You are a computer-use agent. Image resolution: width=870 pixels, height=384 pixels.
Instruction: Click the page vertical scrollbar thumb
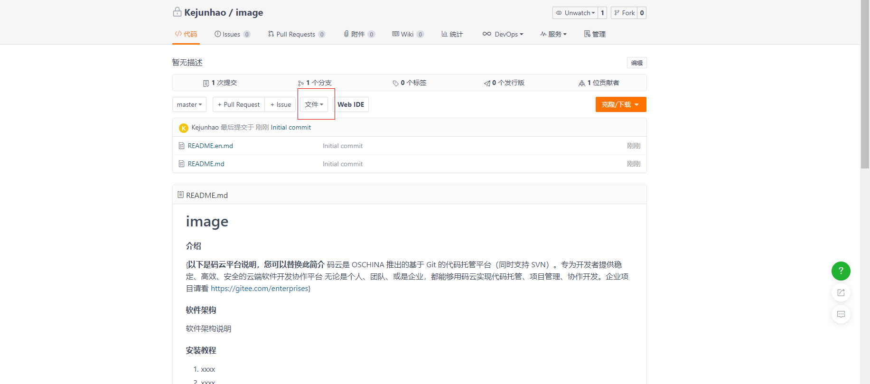(865, 84)
